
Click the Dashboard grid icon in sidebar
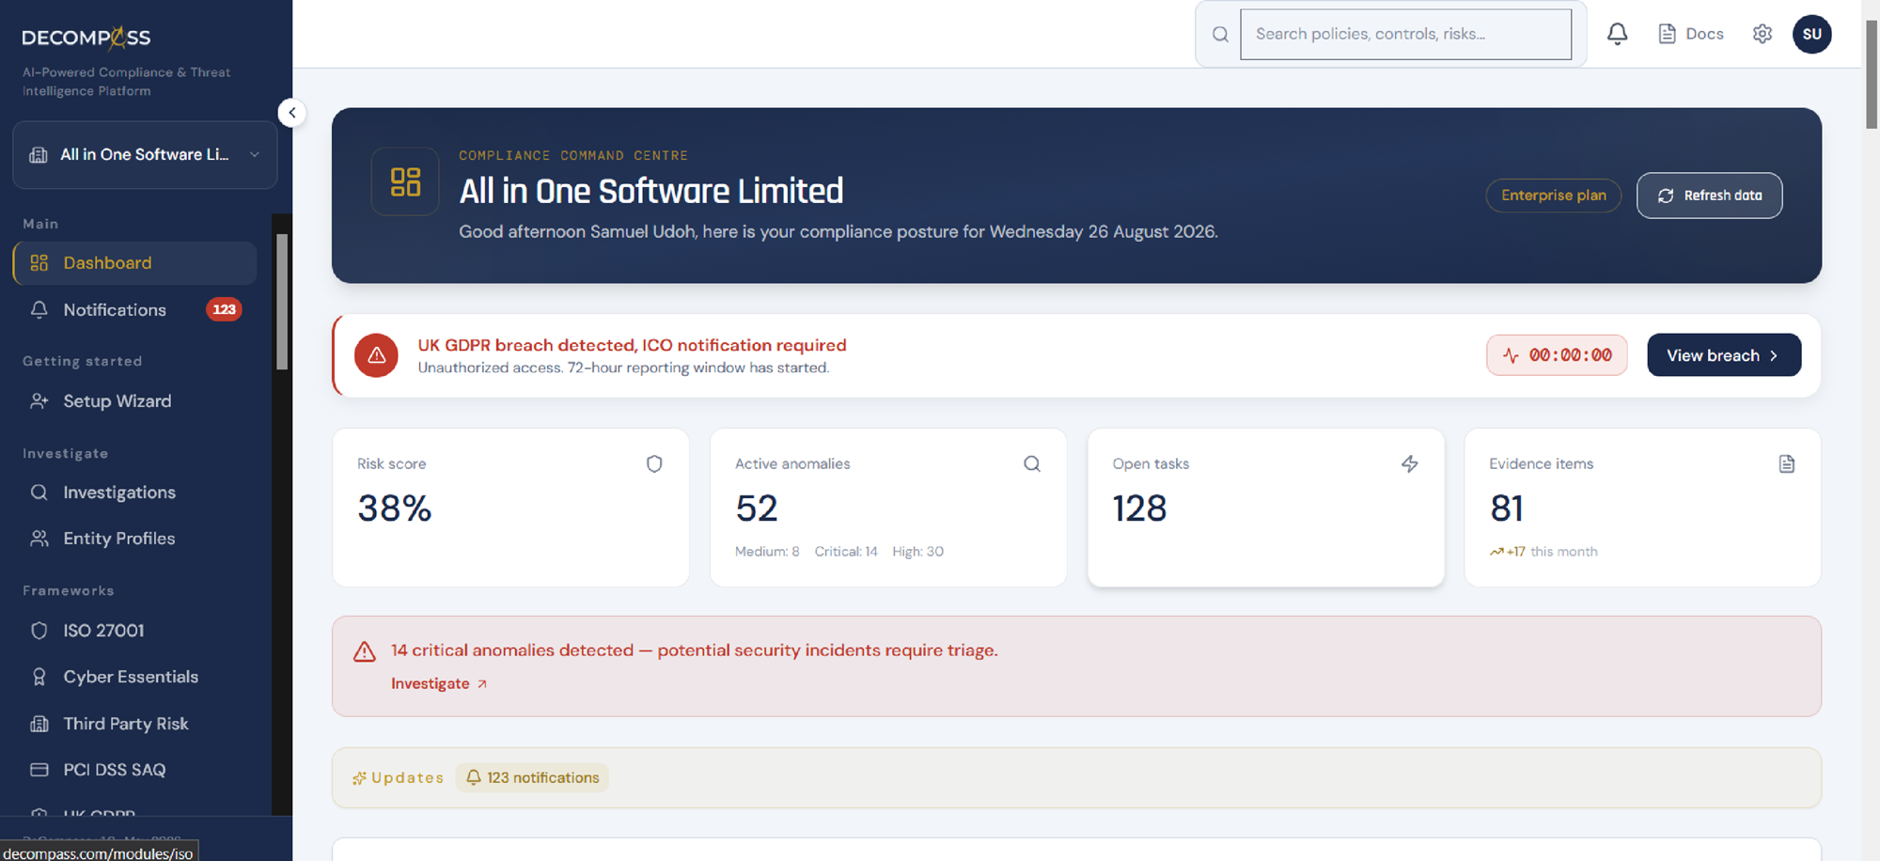coord(39,263)
